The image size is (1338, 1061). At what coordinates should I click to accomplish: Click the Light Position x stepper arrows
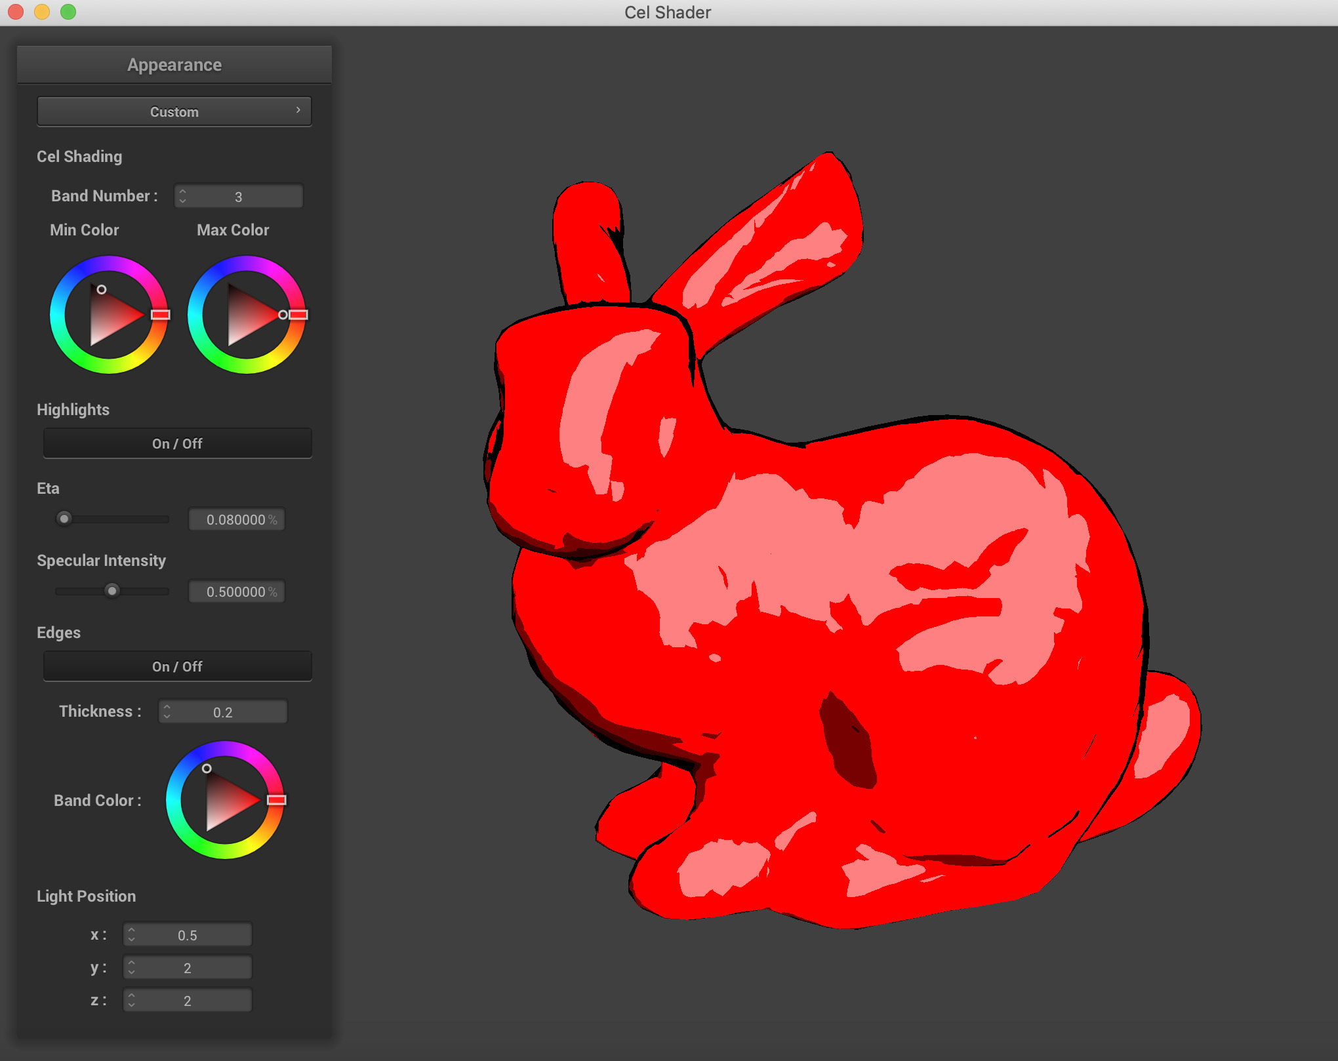coord(132,934)
